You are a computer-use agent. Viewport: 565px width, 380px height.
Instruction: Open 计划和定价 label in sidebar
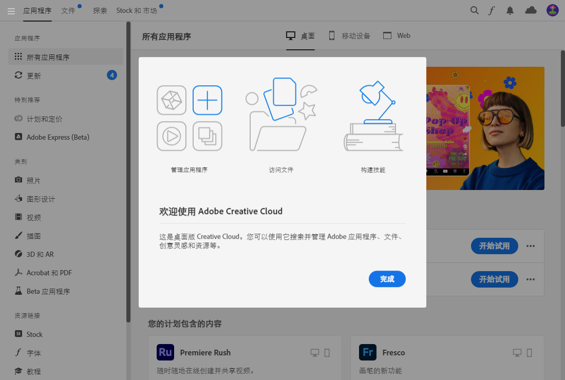[45, 119]
